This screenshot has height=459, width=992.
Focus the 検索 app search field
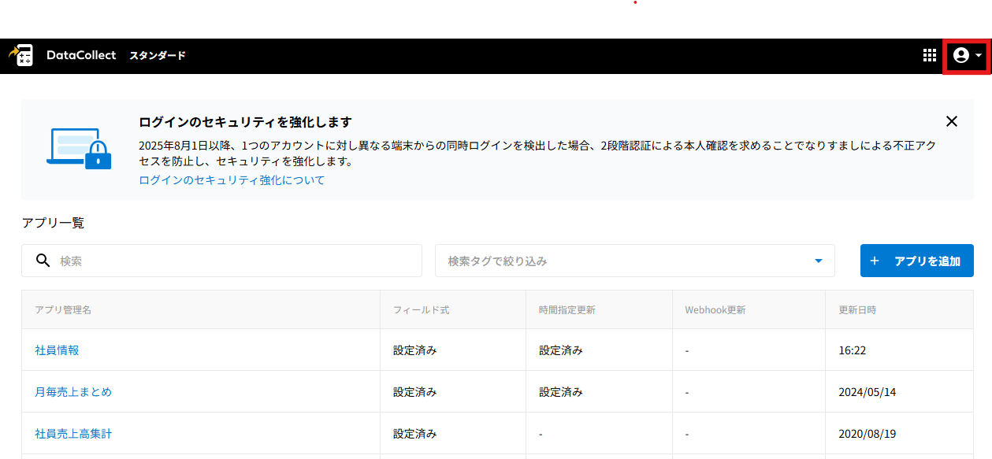pos(221,261)
